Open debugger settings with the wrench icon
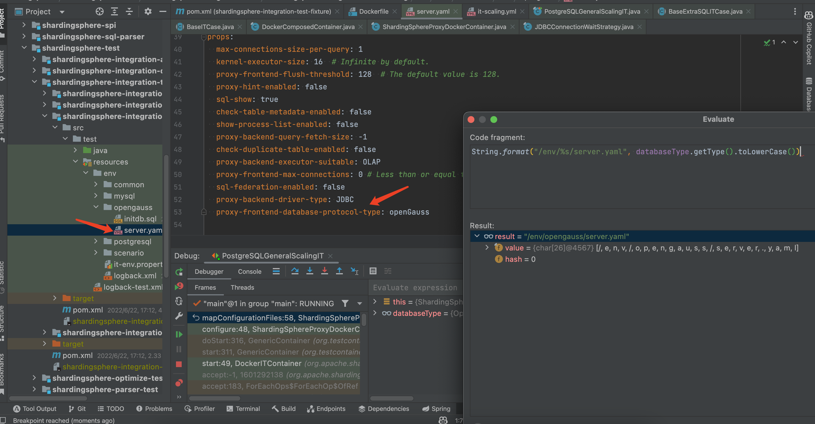This screenshot has height=424, width=815. tap(179, 316)
